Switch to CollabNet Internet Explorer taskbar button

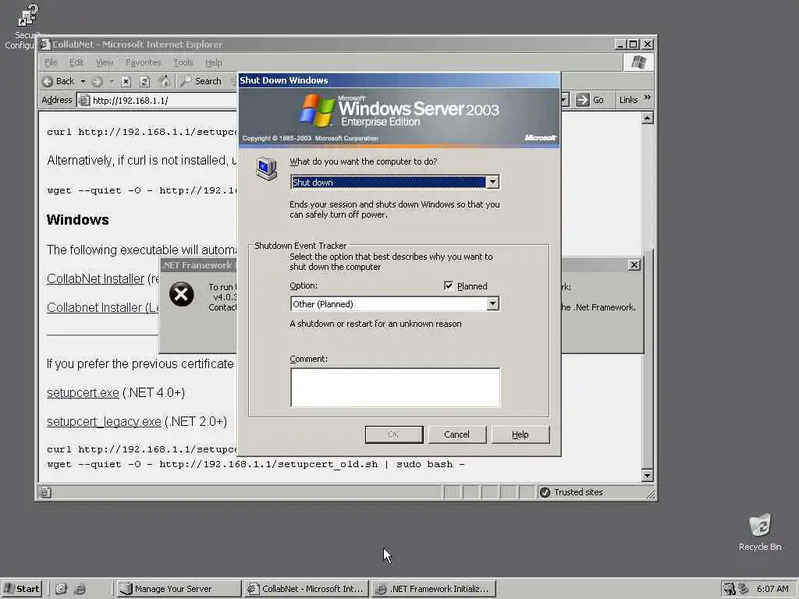(306, 589)
